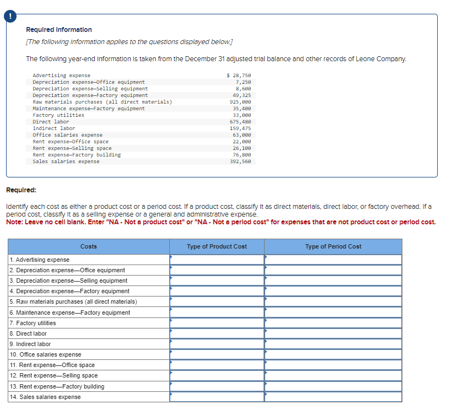Image resolution: width=473 pixels, height=415 pixels.
Task: Select product cost cell for Depreciation expense—Office equipment
Action: (217, 270)
